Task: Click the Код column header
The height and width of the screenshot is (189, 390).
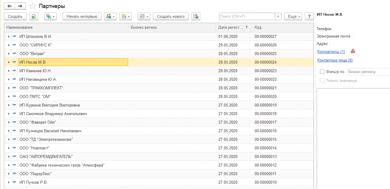Action: [282, 27]
